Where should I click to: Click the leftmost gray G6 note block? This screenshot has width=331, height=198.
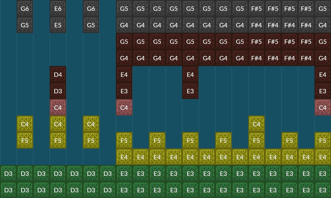click(x=25, y=9)
